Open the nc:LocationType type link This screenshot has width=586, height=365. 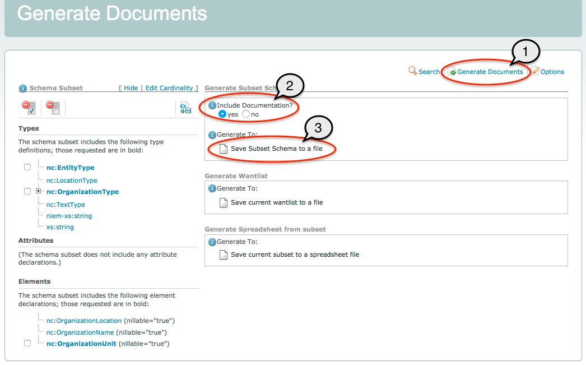click(72, 181)
